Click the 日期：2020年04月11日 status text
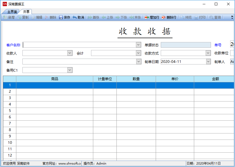 [x=204, y=164]
